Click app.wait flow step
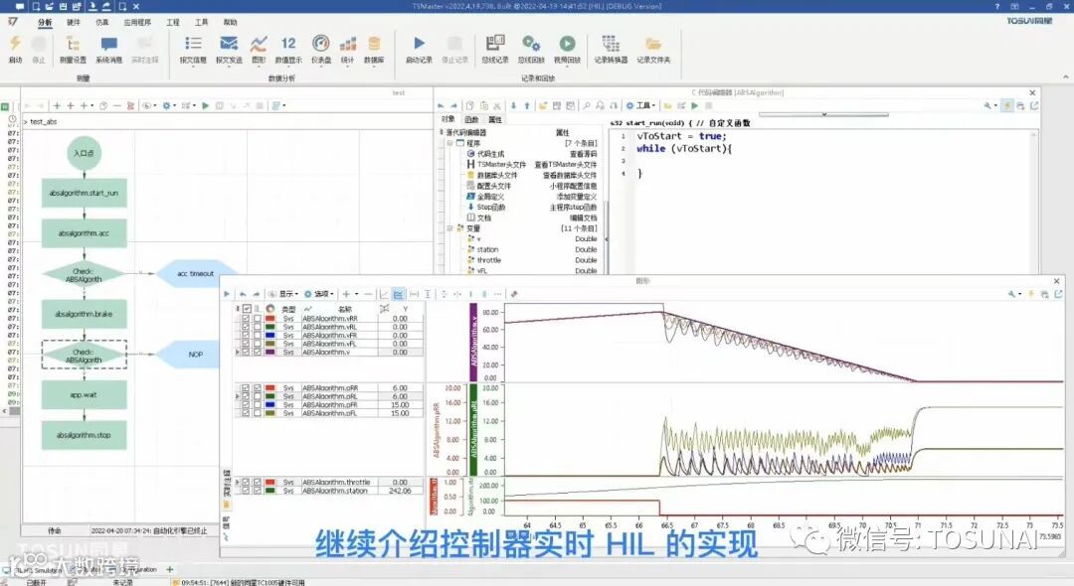Screen dimensions: 1074x586 click(85, 394)
